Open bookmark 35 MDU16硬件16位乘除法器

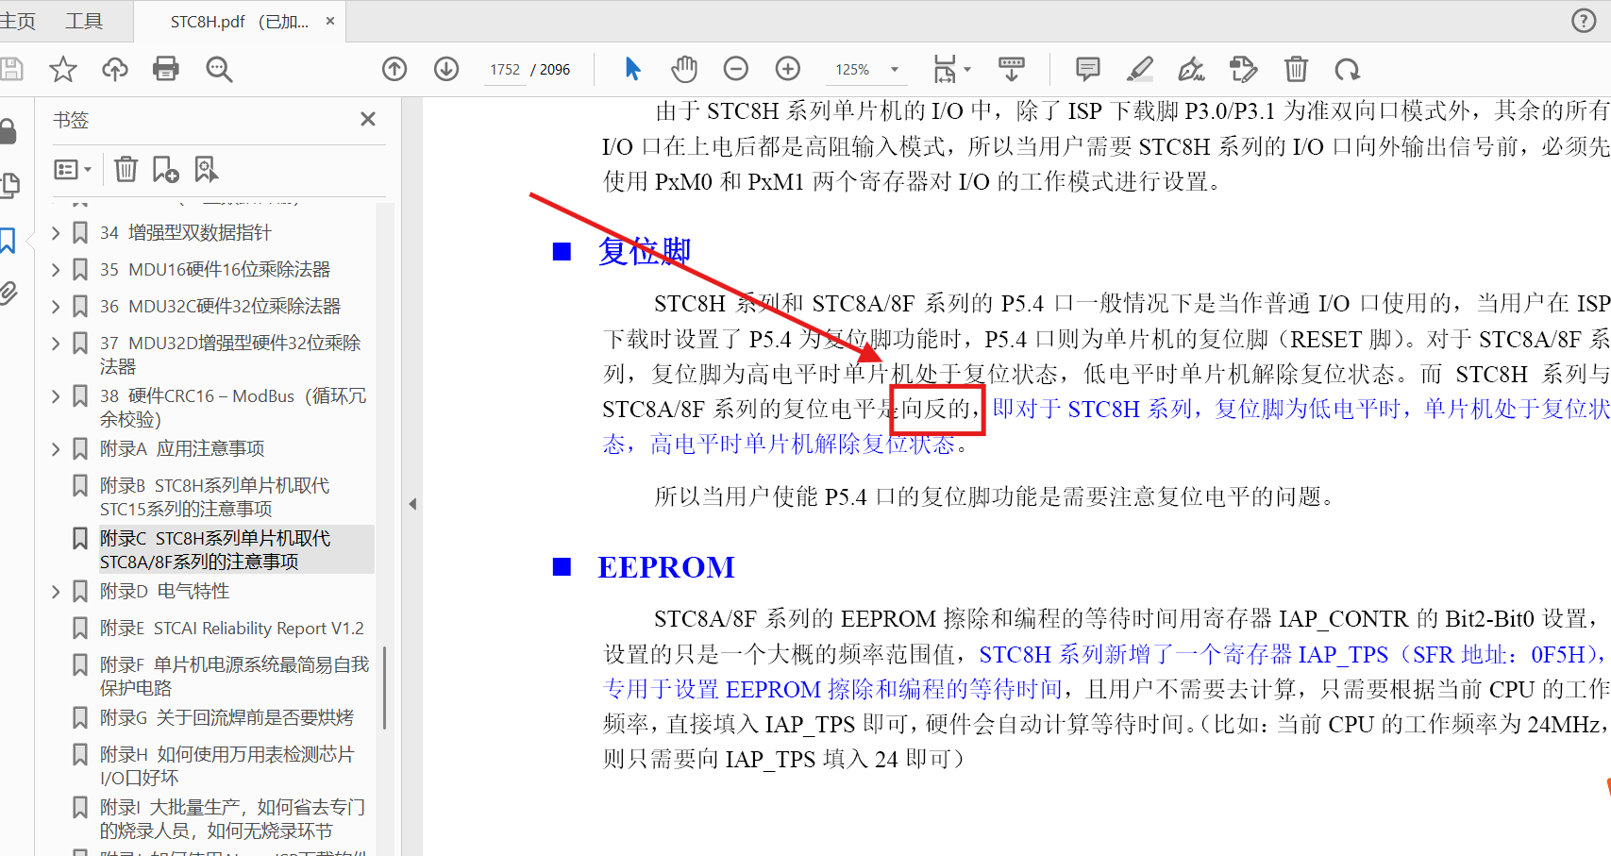click(x=215, y=270)
